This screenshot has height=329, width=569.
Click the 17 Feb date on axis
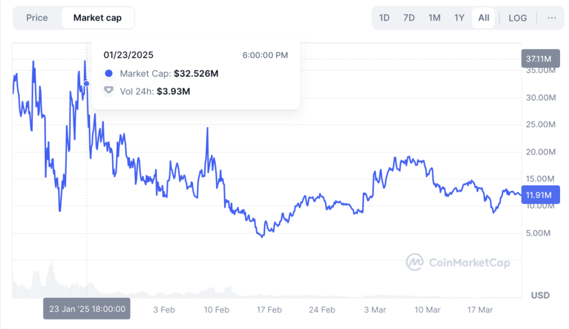269,310
